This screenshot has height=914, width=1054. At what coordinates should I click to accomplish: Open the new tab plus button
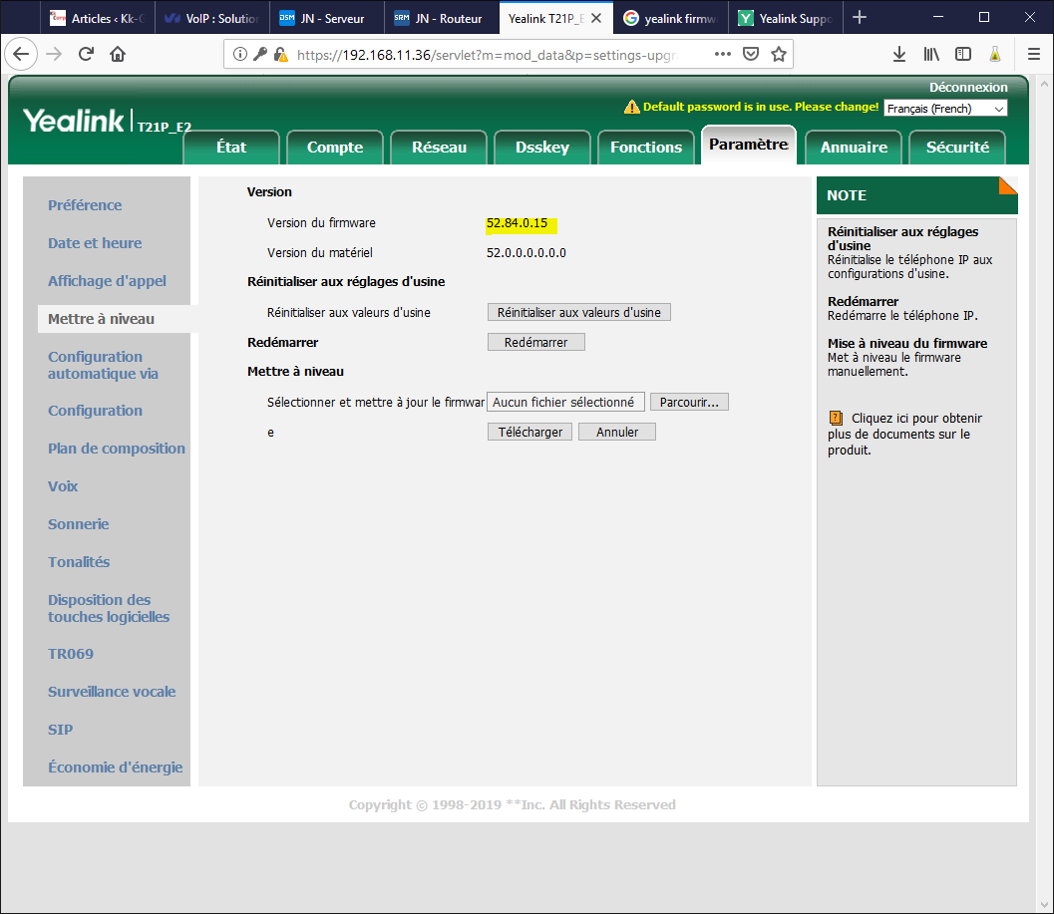coord(860,18)
